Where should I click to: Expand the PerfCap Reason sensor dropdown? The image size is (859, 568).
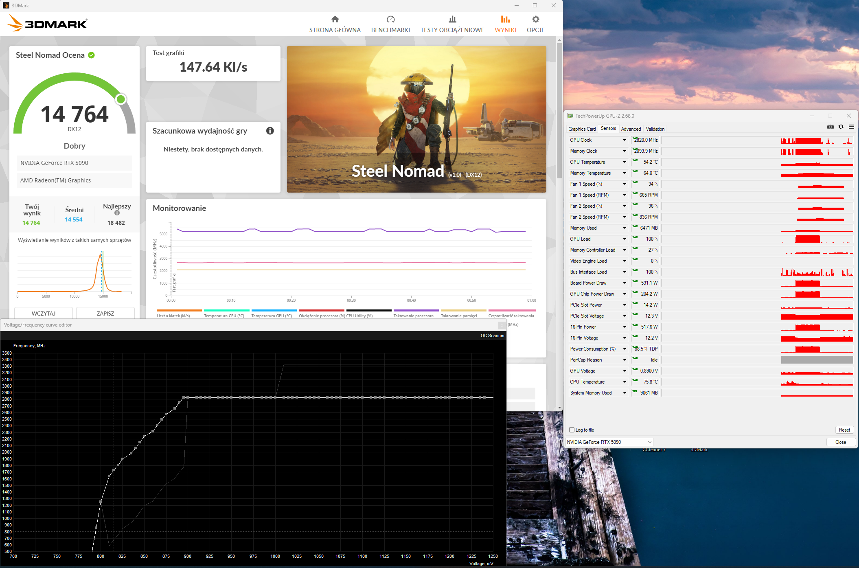coord(625,360)
